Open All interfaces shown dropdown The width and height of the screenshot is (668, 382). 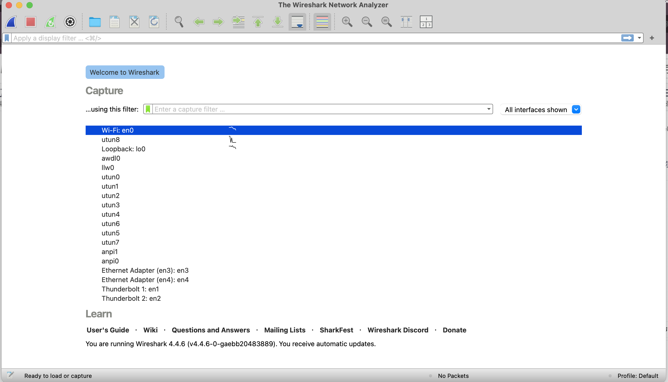[x=576, y=110]
